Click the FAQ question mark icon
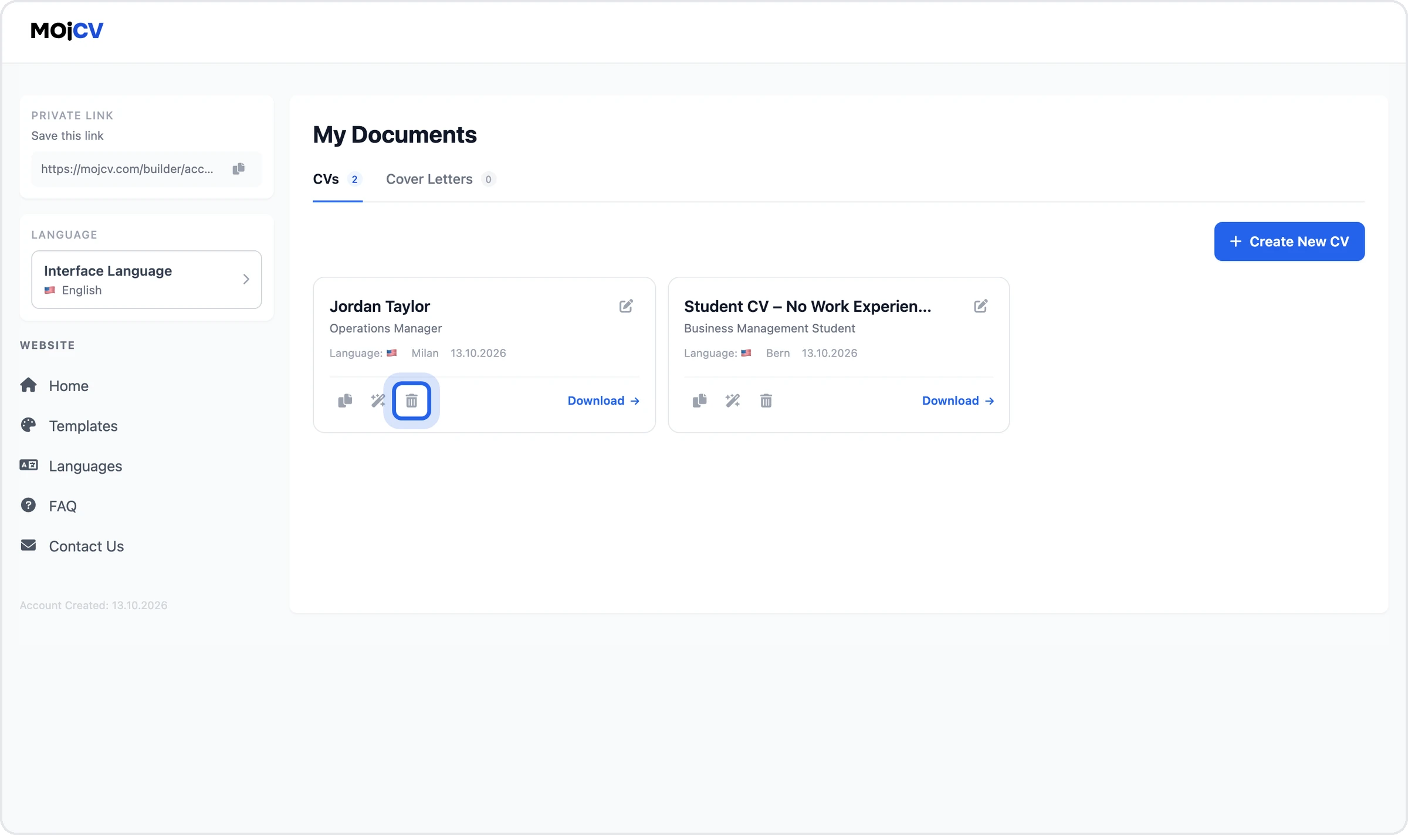Viewport: 1408px width, 835px height. (x=28, y=505)
